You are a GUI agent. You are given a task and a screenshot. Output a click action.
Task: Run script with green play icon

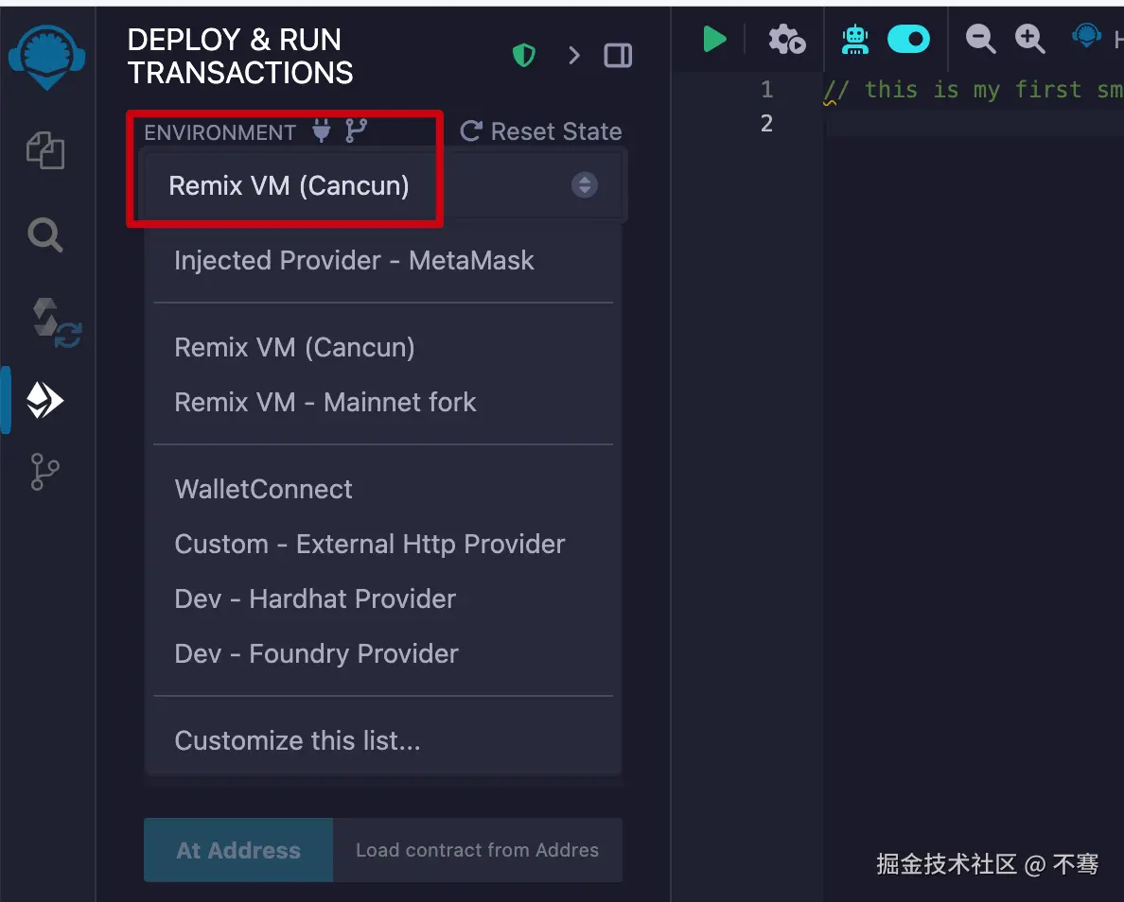pos(714,39)
